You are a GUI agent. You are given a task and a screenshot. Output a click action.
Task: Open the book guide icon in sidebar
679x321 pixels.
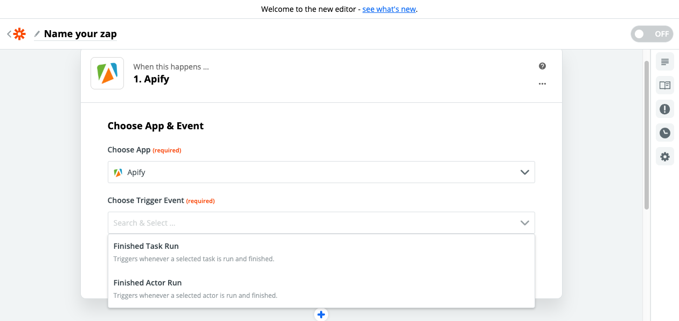(665, 85)
